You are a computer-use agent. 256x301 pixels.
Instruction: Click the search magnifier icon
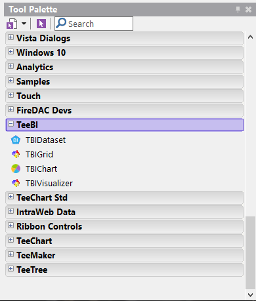(x=61, y=23)
